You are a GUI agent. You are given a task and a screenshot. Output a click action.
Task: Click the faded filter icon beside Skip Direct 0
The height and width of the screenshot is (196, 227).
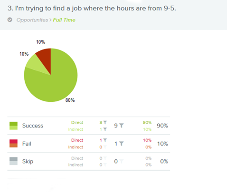coord(105,158)
